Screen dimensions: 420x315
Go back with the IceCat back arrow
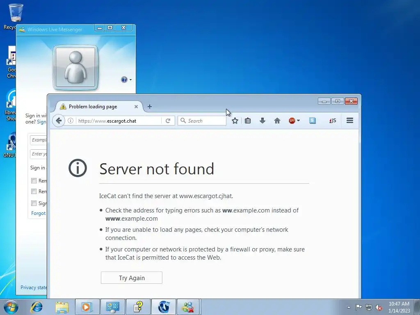59,121
